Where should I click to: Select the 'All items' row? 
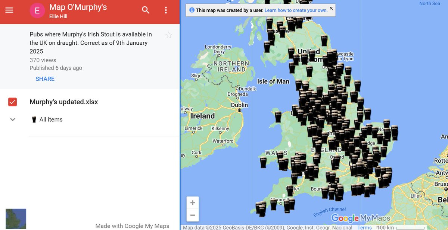tap(90, 119)
